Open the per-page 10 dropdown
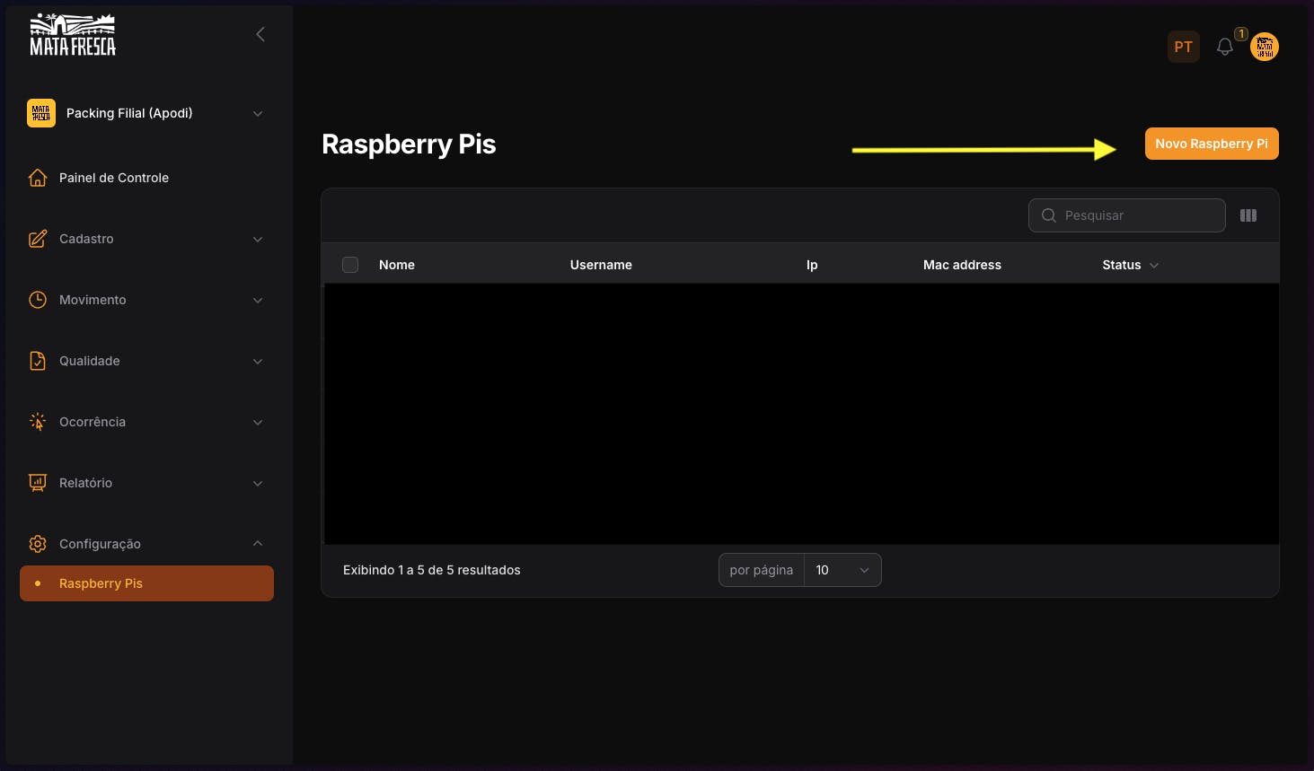Image resolution: width=1314 pixels, height=771 pixels. (842, 570)
